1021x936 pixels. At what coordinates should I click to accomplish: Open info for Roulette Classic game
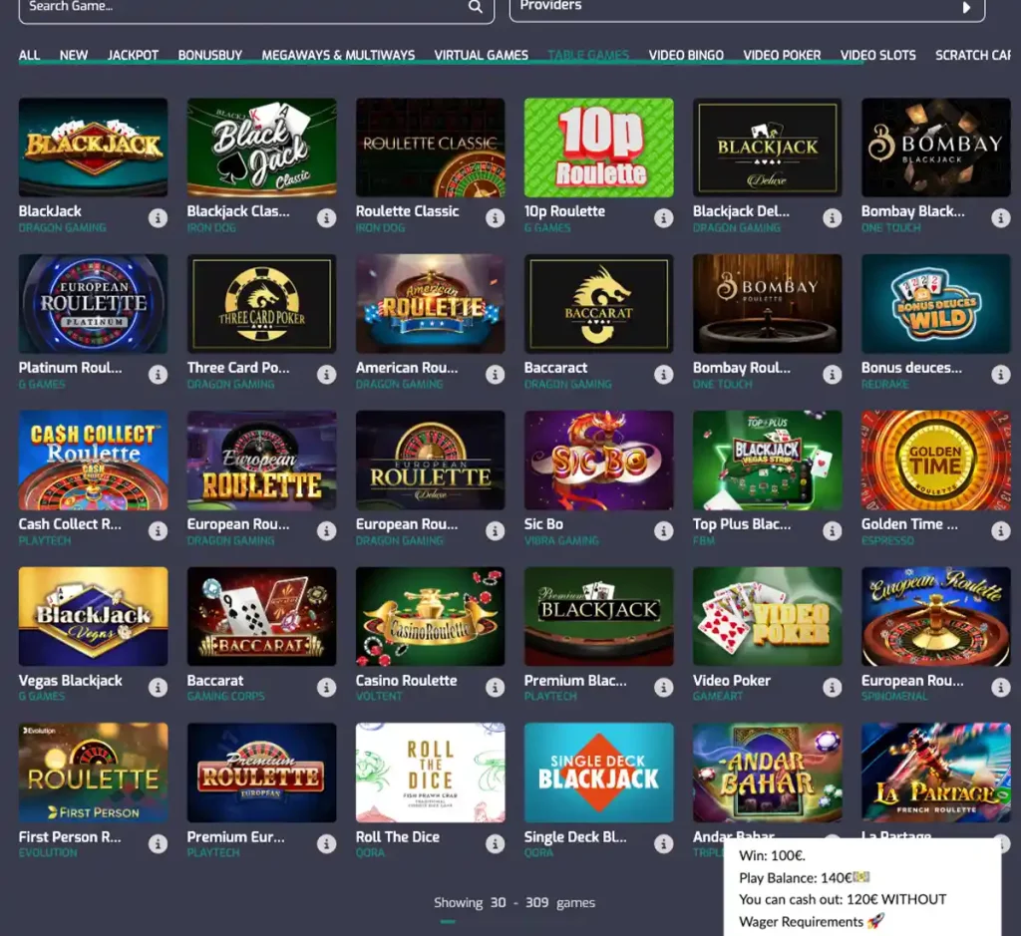tap(496, 217)
